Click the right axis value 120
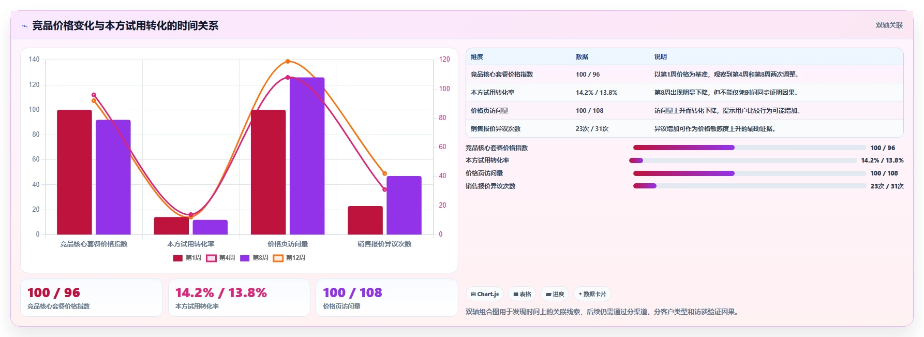This screenshot has width=924, height=337. point(444,60)
